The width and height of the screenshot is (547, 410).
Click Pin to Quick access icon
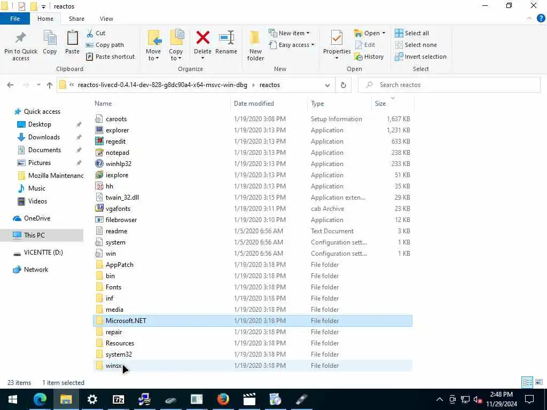coord(21,37)
